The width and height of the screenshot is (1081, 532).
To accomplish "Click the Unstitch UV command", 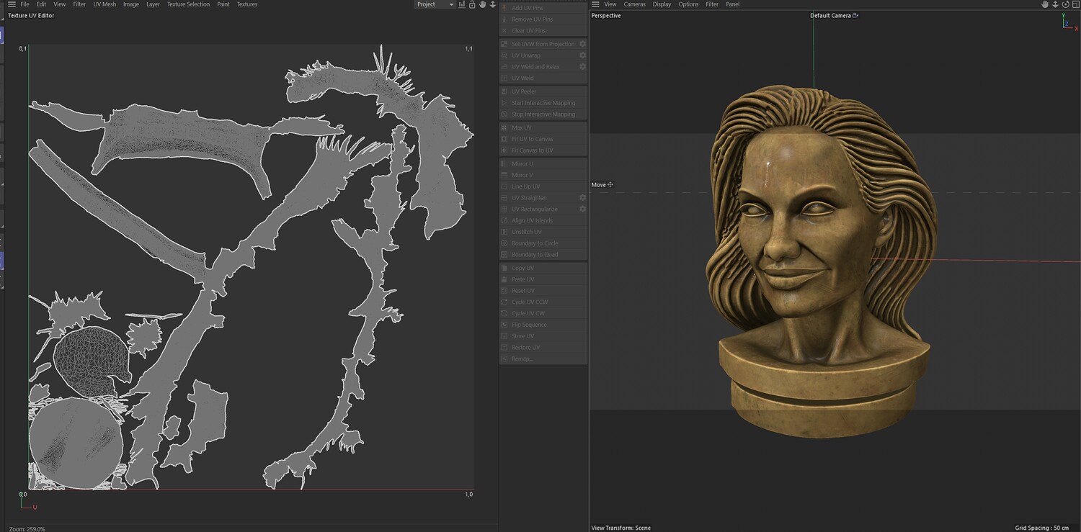I will (543, 232).
